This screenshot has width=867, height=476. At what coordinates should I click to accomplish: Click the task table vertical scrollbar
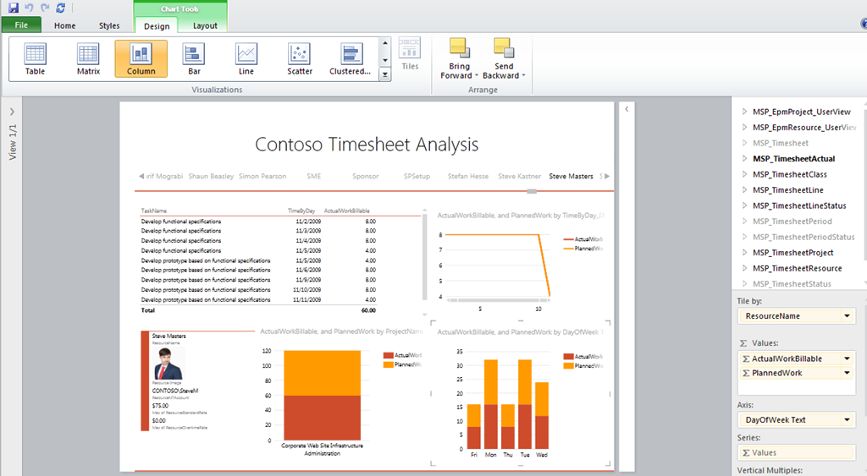(425, 257)
